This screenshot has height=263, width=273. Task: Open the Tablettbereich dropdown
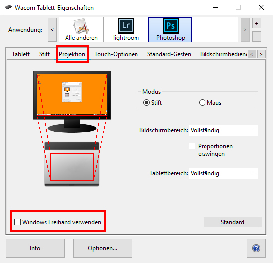[x=223, y=173]
